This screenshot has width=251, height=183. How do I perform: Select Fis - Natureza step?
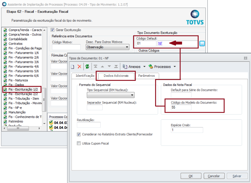[x=18, y=80]
